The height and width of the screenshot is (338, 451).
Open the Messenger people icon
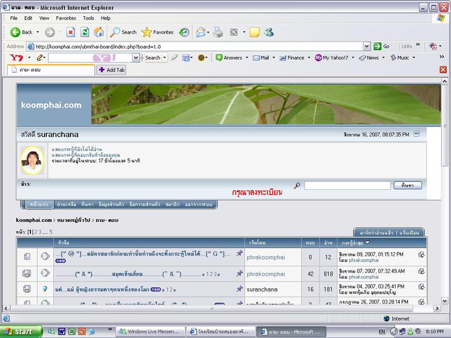pos(269,32)
